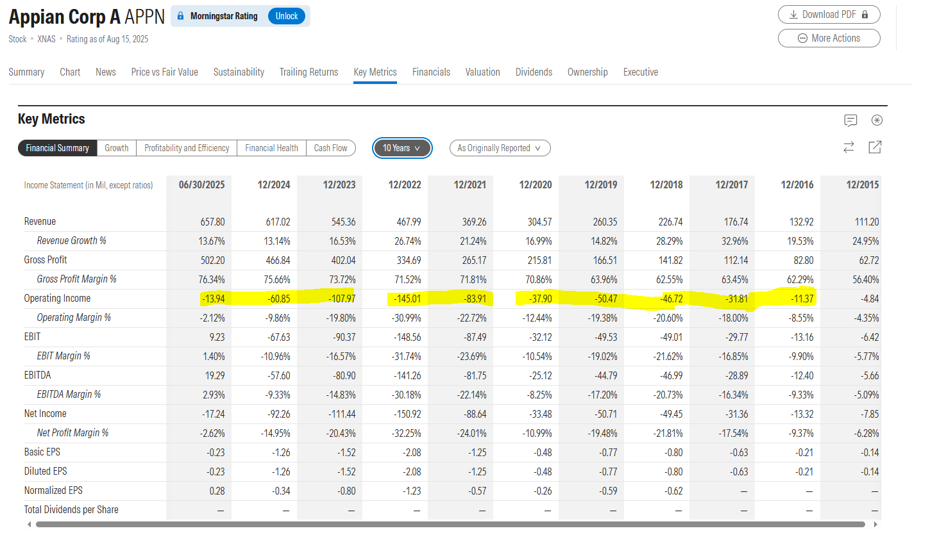The height and width of the screenshot is (533, 946).
Task: Click the horizontal table scrollbar
Action: tap(450, 524)
